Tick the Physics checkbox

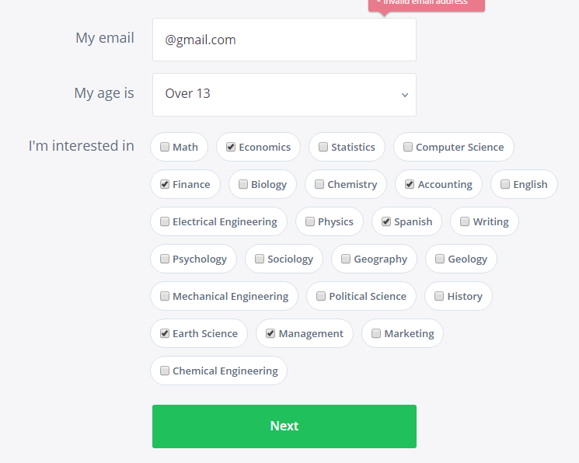click(310, 221)
